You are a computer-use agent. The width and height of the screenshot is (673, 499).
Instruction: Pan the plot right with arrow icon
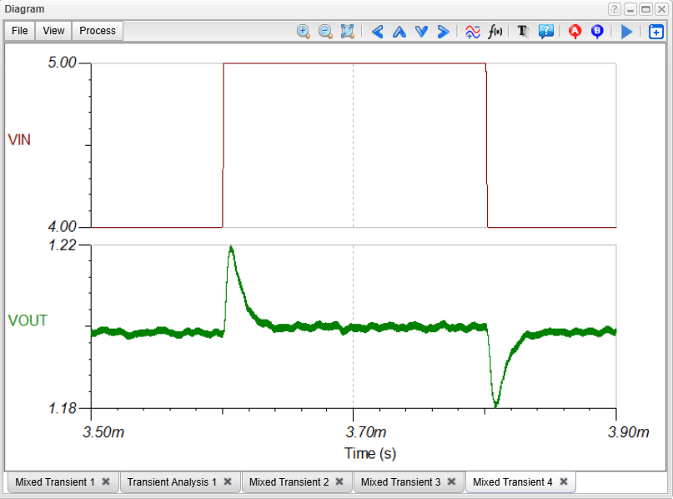click(x=443, y=31)
